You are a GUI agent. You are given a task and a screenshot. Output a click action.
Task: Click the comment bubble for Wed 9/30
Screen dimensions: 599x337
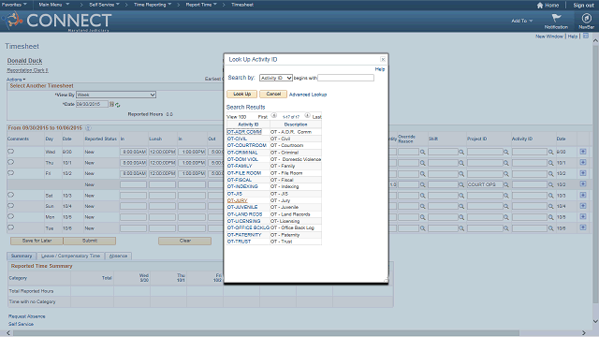coord(10,152)
